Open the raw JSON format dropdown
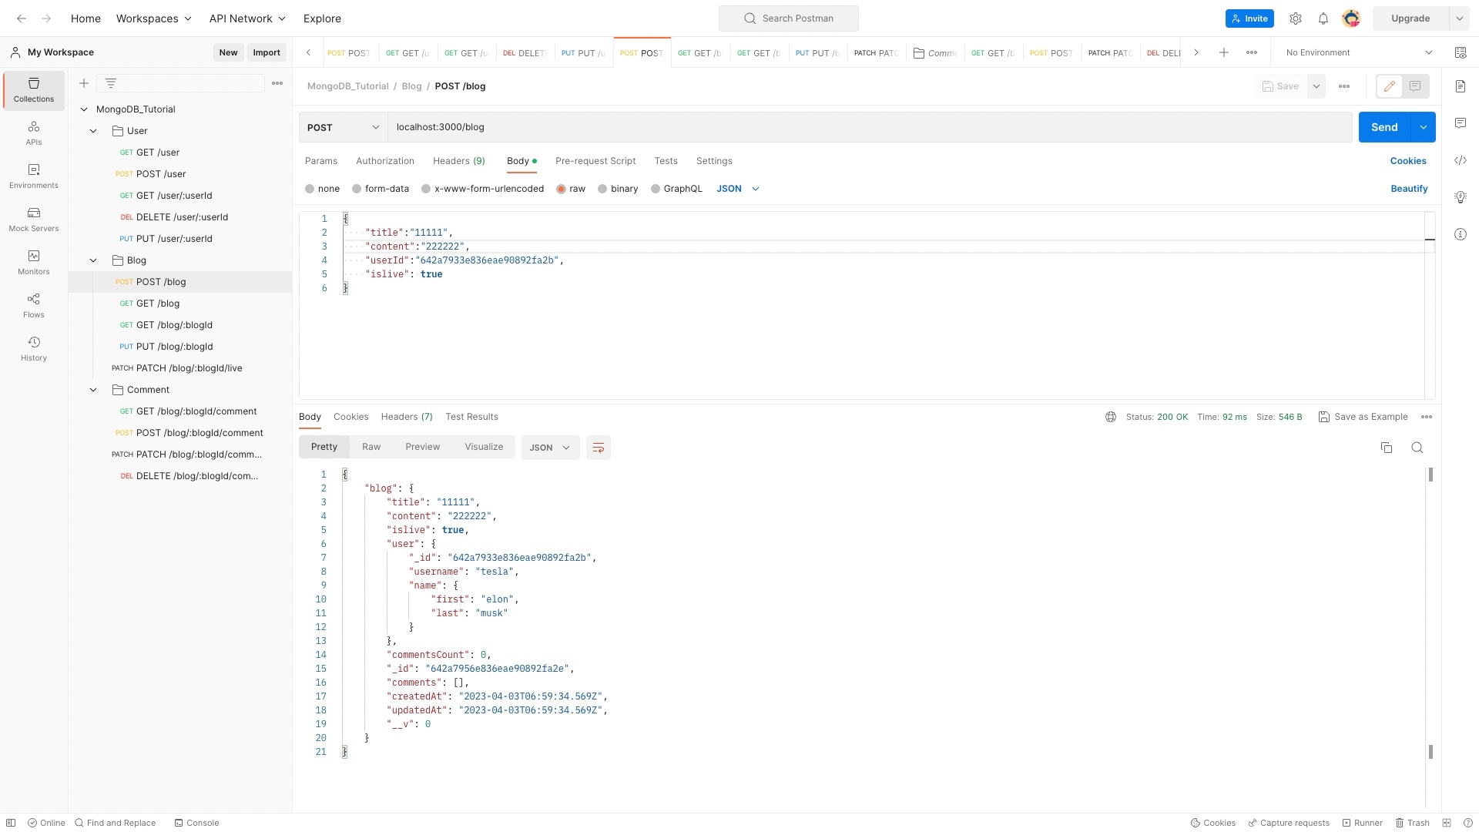Viewport: 1479px width, 832px height. tap(738, 189)
